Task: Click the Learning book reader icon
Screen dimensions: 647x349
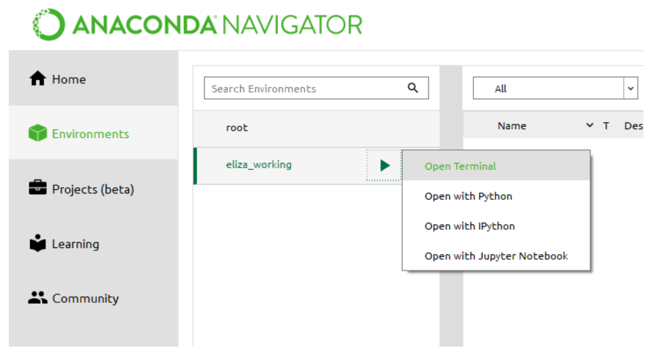Action: pos(38,243)
